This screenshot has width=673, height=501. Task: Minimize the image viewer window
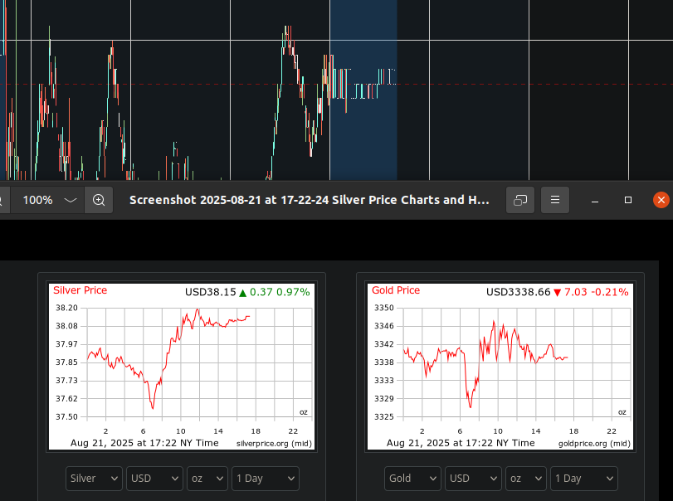[x=595, y=200]
